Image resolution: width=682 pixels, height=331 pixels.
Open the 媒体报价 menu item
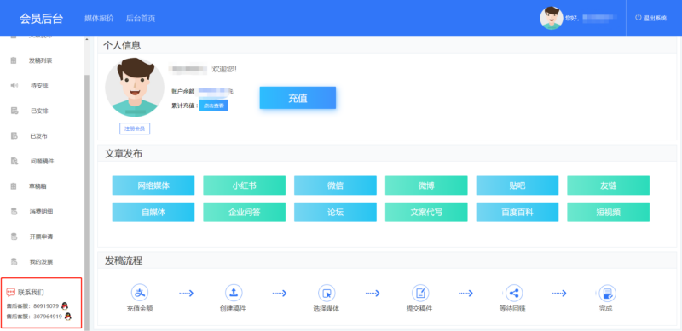point(99,18)
